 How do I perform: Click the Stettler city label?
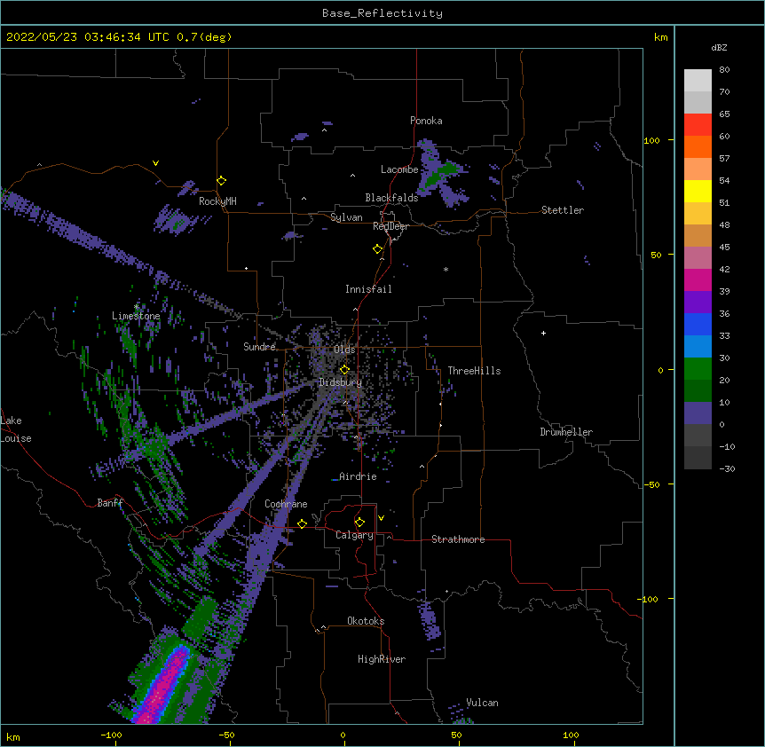click(x=563, y=210)
